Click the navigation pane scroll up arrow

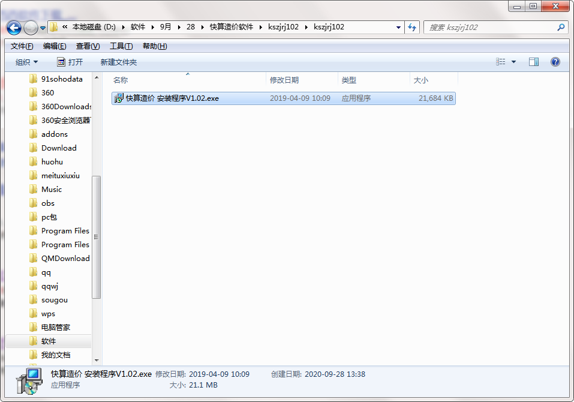pyautogui.click(x=97, y=77)
